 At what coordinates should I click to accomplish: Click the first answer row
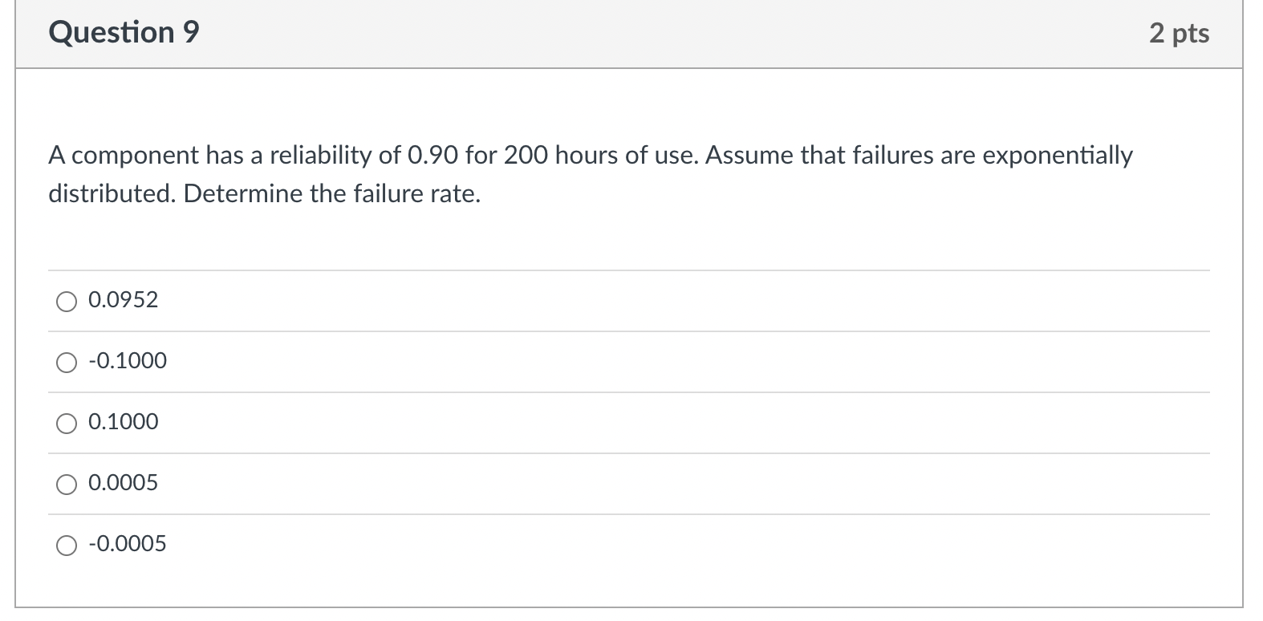[x=562, y=301]
